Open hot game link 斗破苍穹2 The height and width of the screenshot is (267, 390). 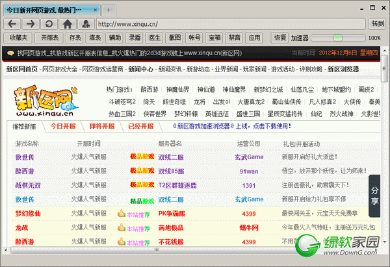point(122,102)
